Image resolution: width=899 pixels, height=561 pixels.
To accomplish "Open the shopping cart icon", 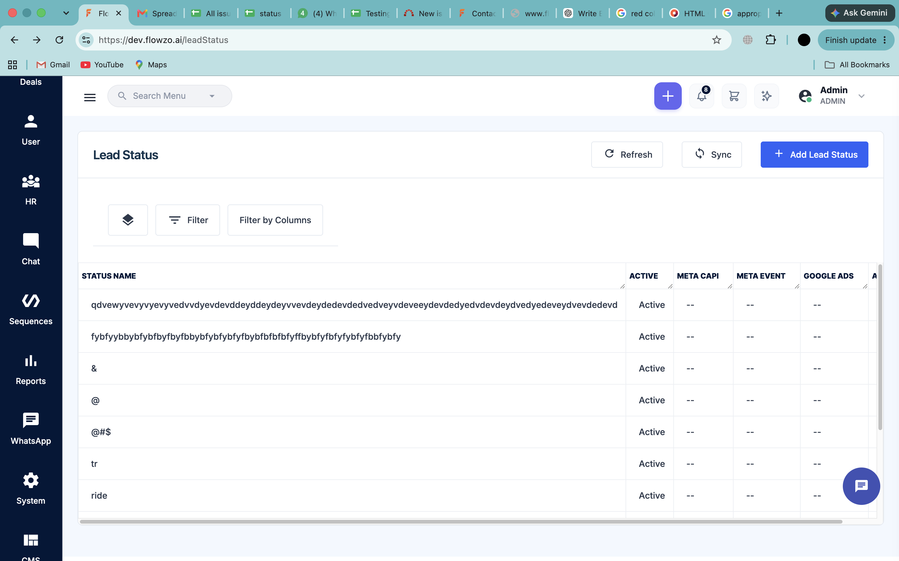I will pyautogui.click(x=734, y=96).
